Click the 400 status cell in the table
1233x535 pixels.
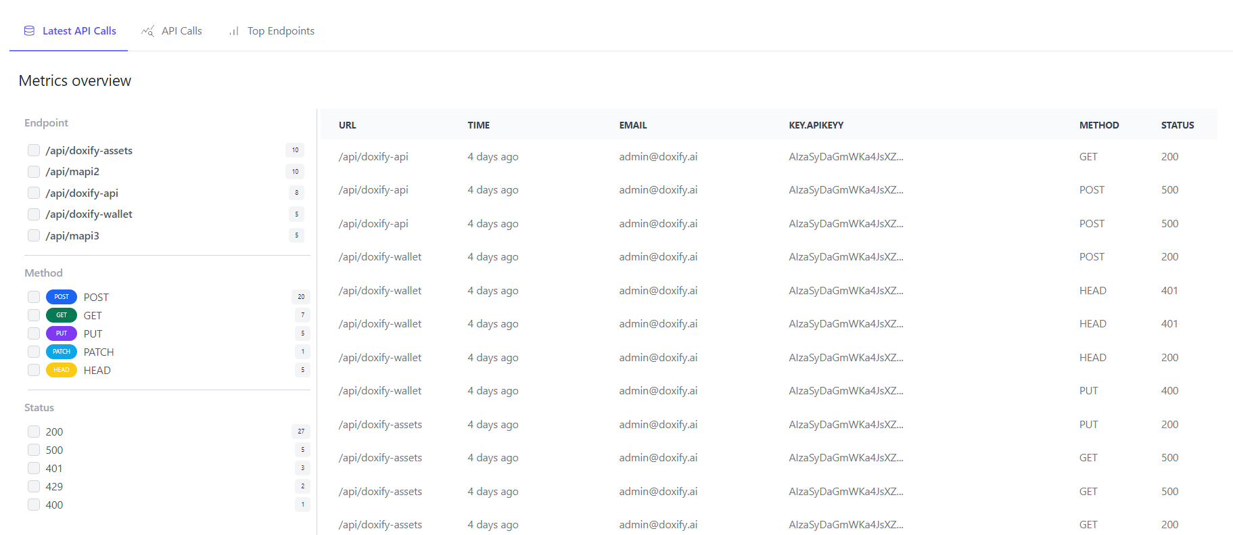click(1170, 390)
